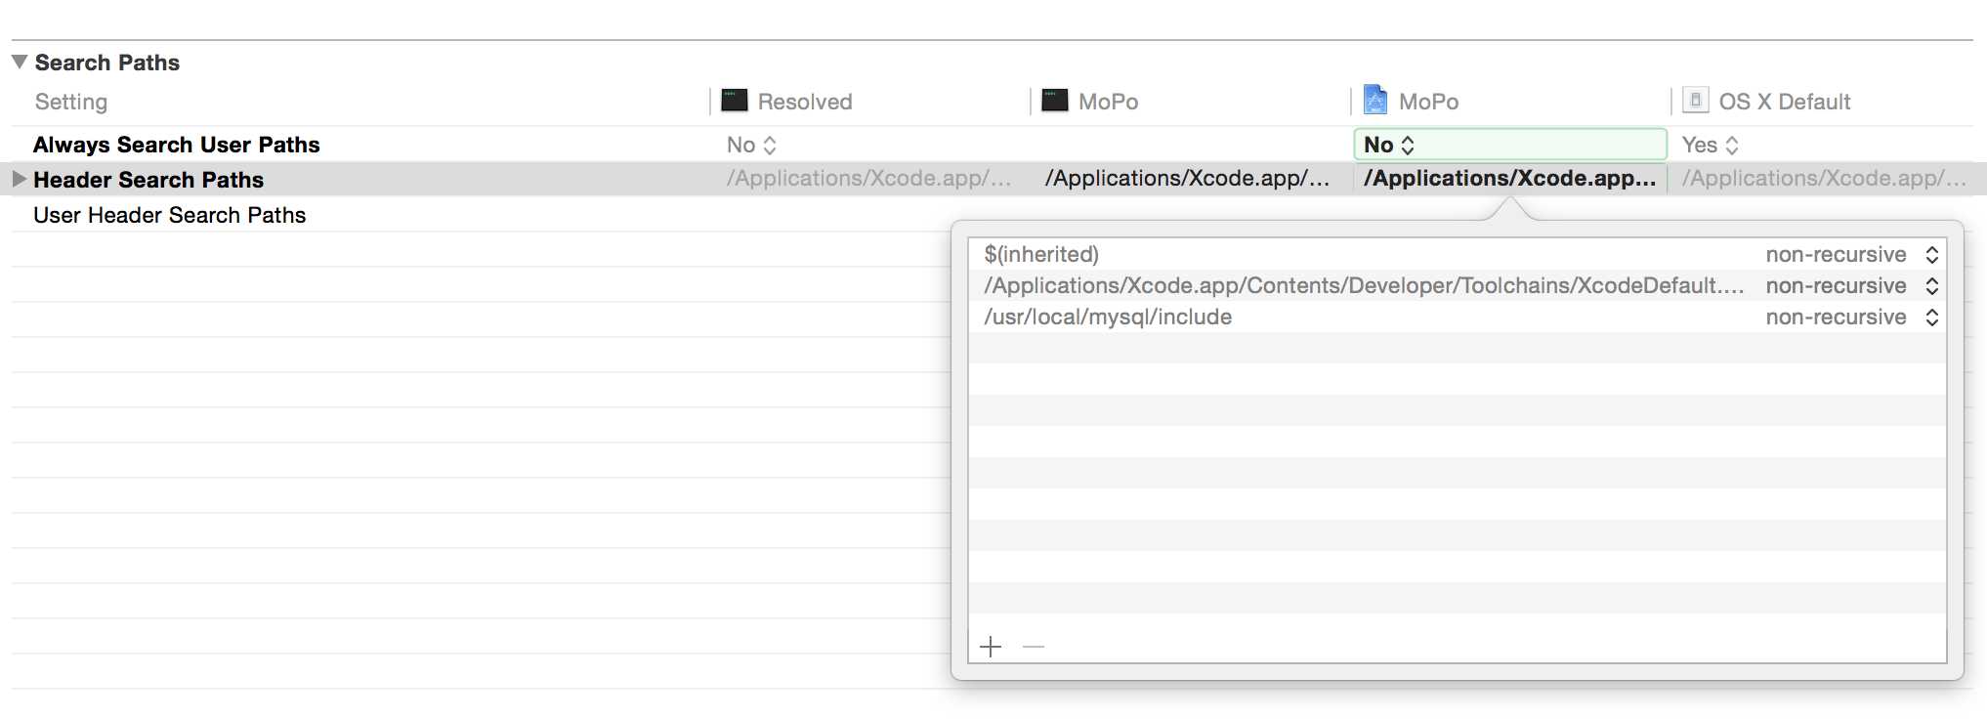
Task: Add a new path with plus button
Action: click(991, 647)
